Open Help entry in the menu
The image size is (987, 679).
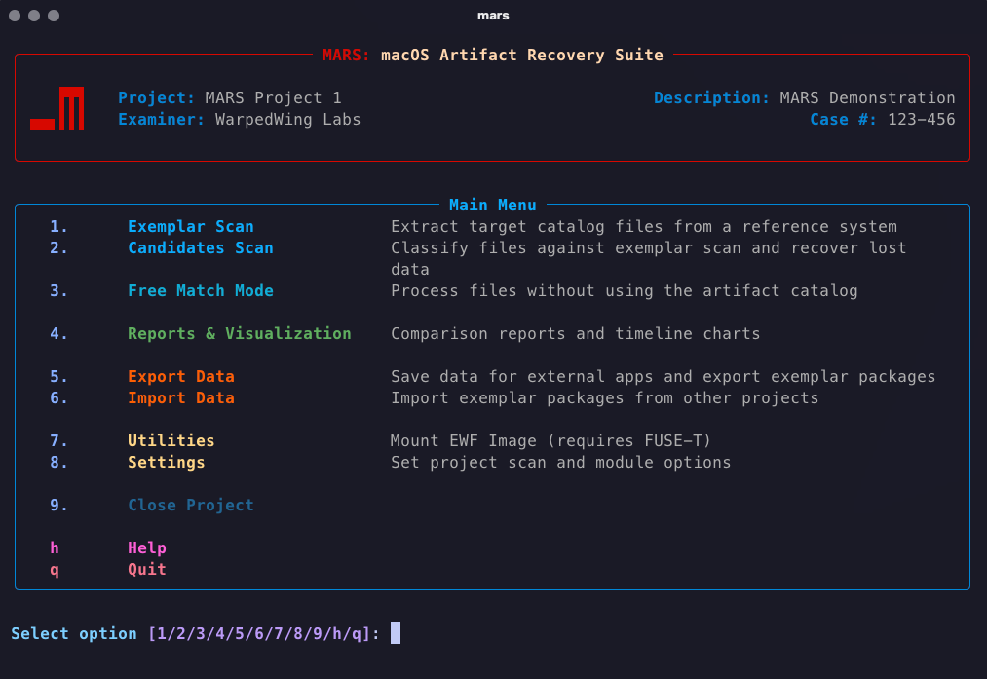[x=147, y=547]
